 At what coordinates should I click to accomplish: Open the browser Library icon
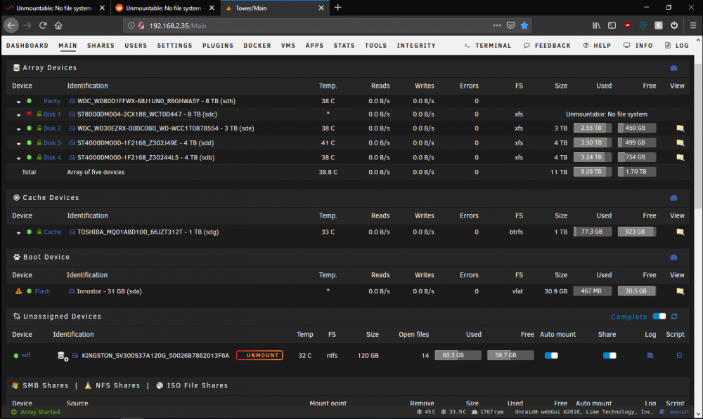596,25
